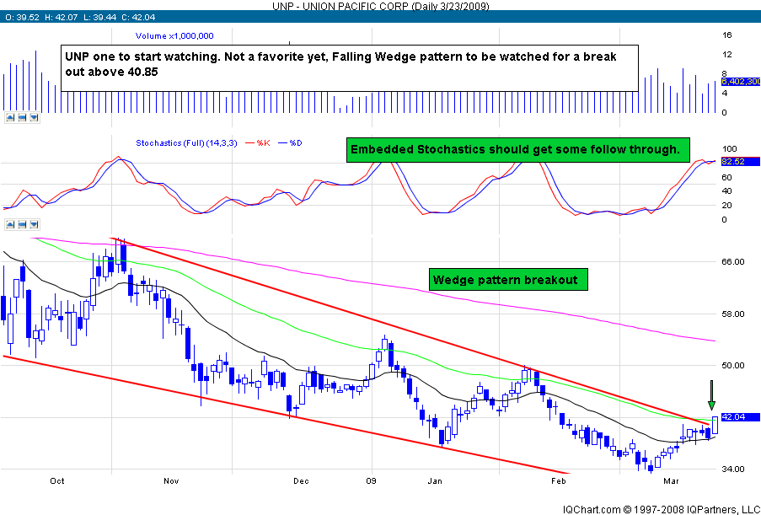Select the open value O: 39.52
Viewport: 761px width, 515px height.
tap(21, 17)
